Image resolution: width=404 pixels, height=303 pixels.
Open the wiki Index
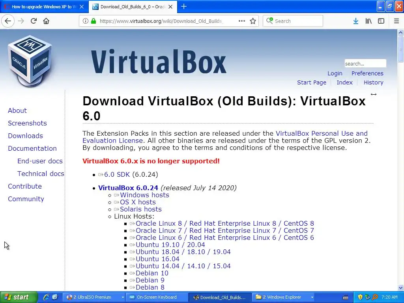(x=344, y=82)
